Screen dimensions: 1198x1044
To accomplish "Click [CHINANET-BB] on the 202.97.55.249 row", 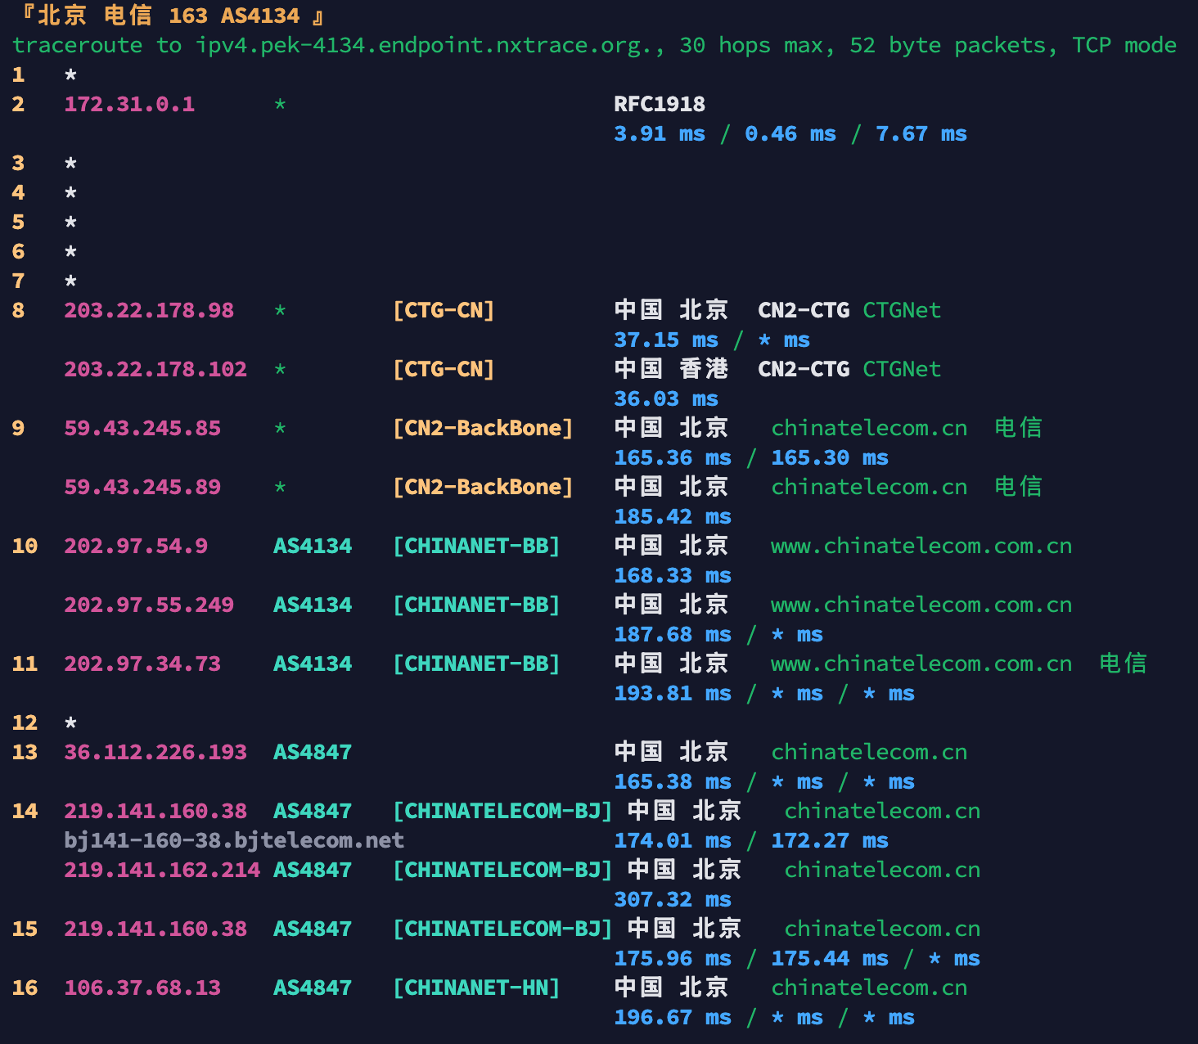I will (x=476, y=605).
